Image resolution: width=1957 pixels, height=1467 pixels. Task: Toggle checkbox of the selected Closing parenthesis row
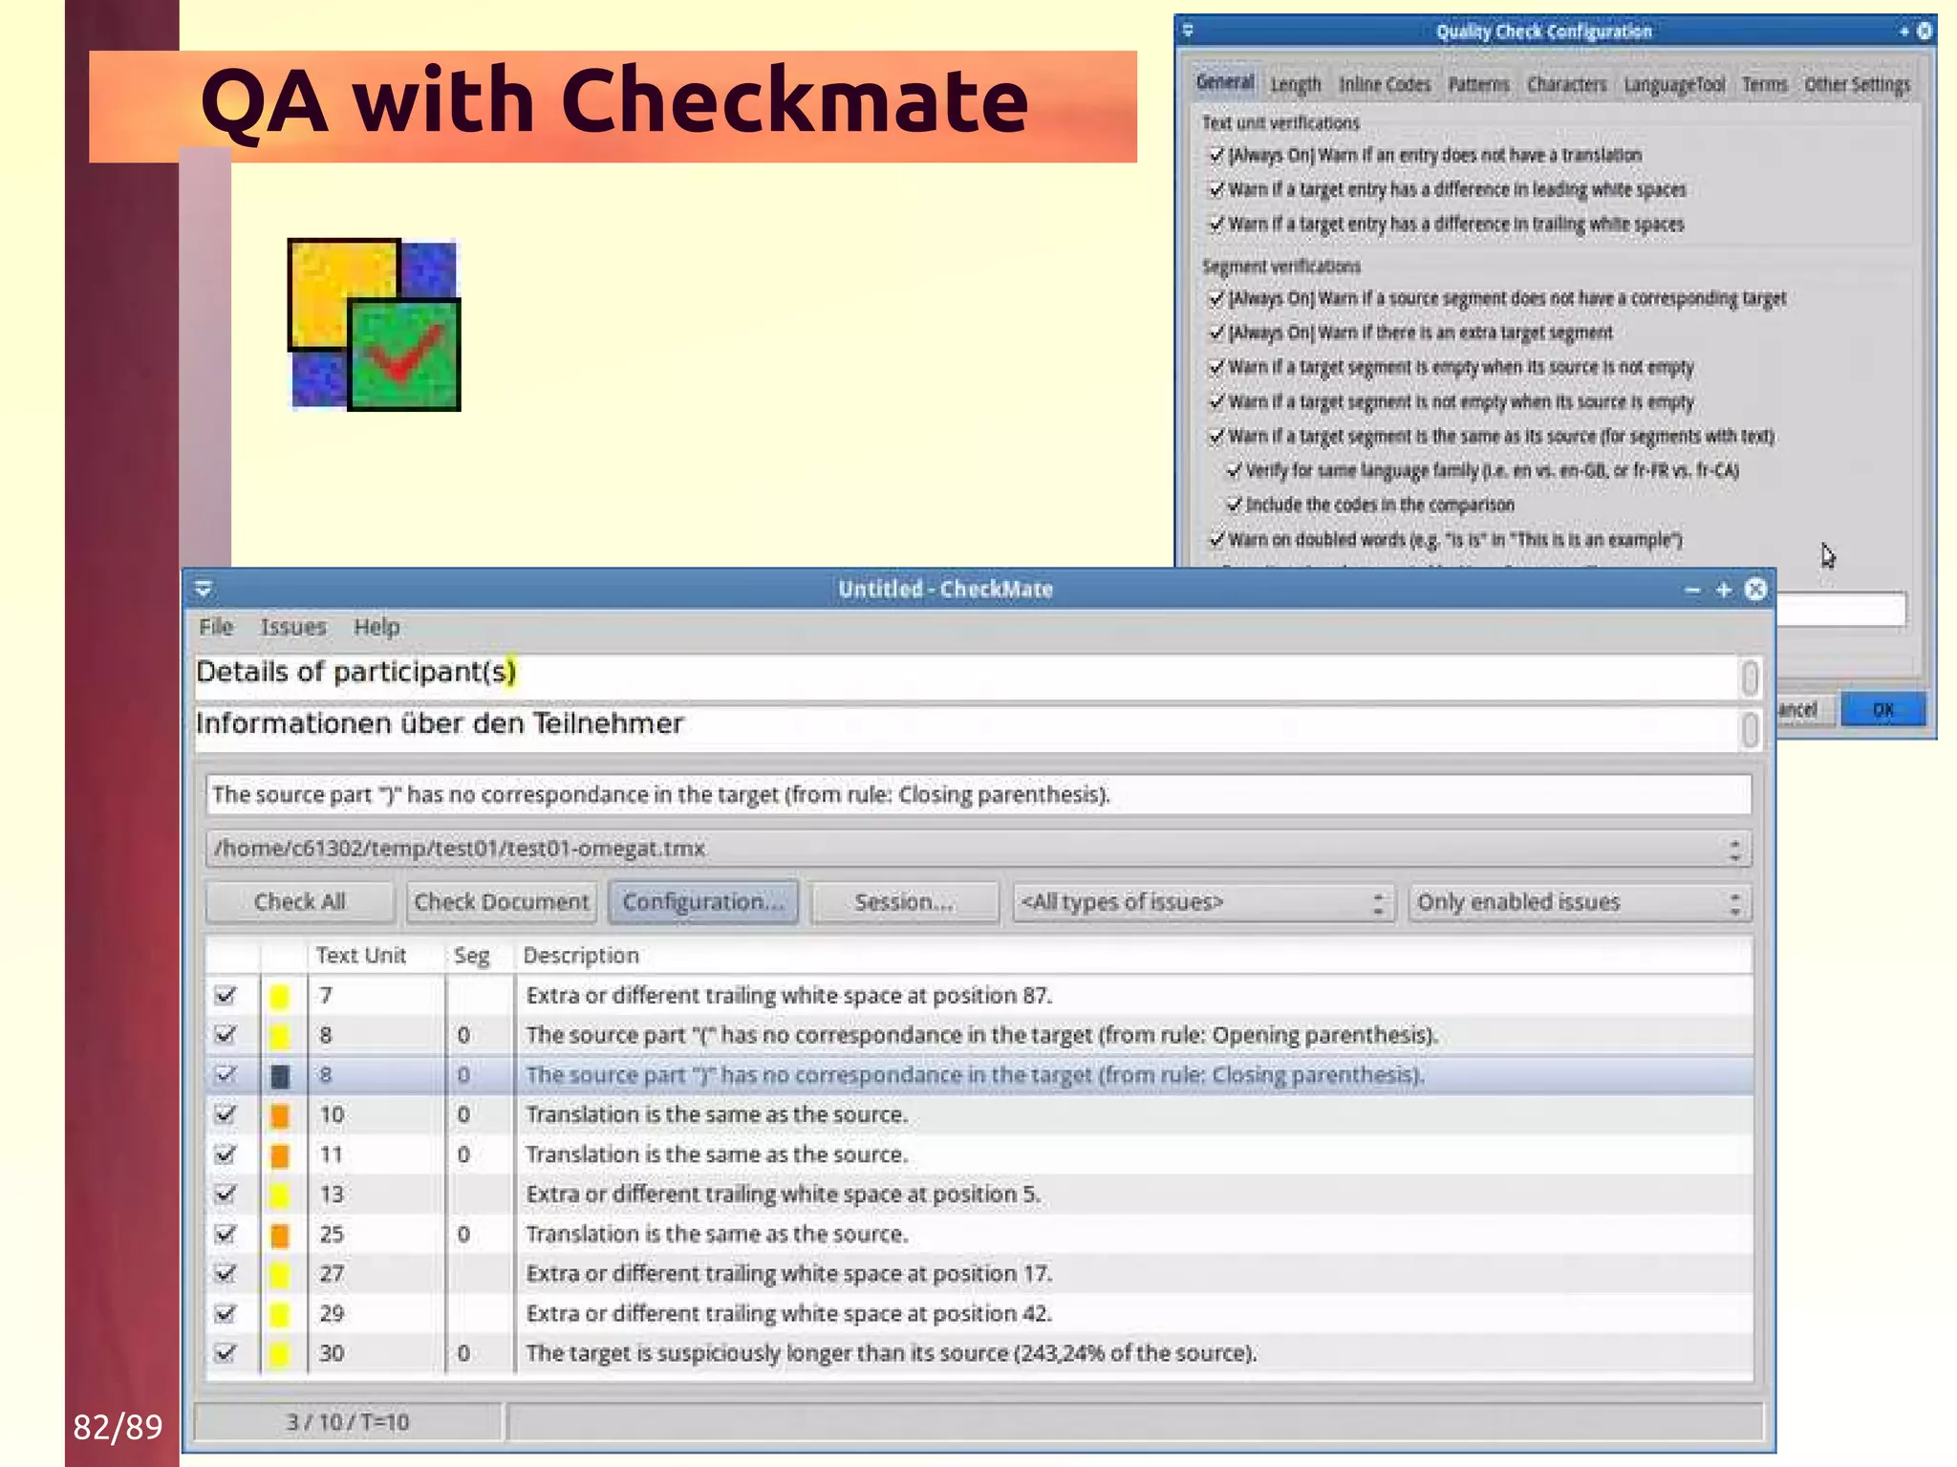(x=226, y=1074)
